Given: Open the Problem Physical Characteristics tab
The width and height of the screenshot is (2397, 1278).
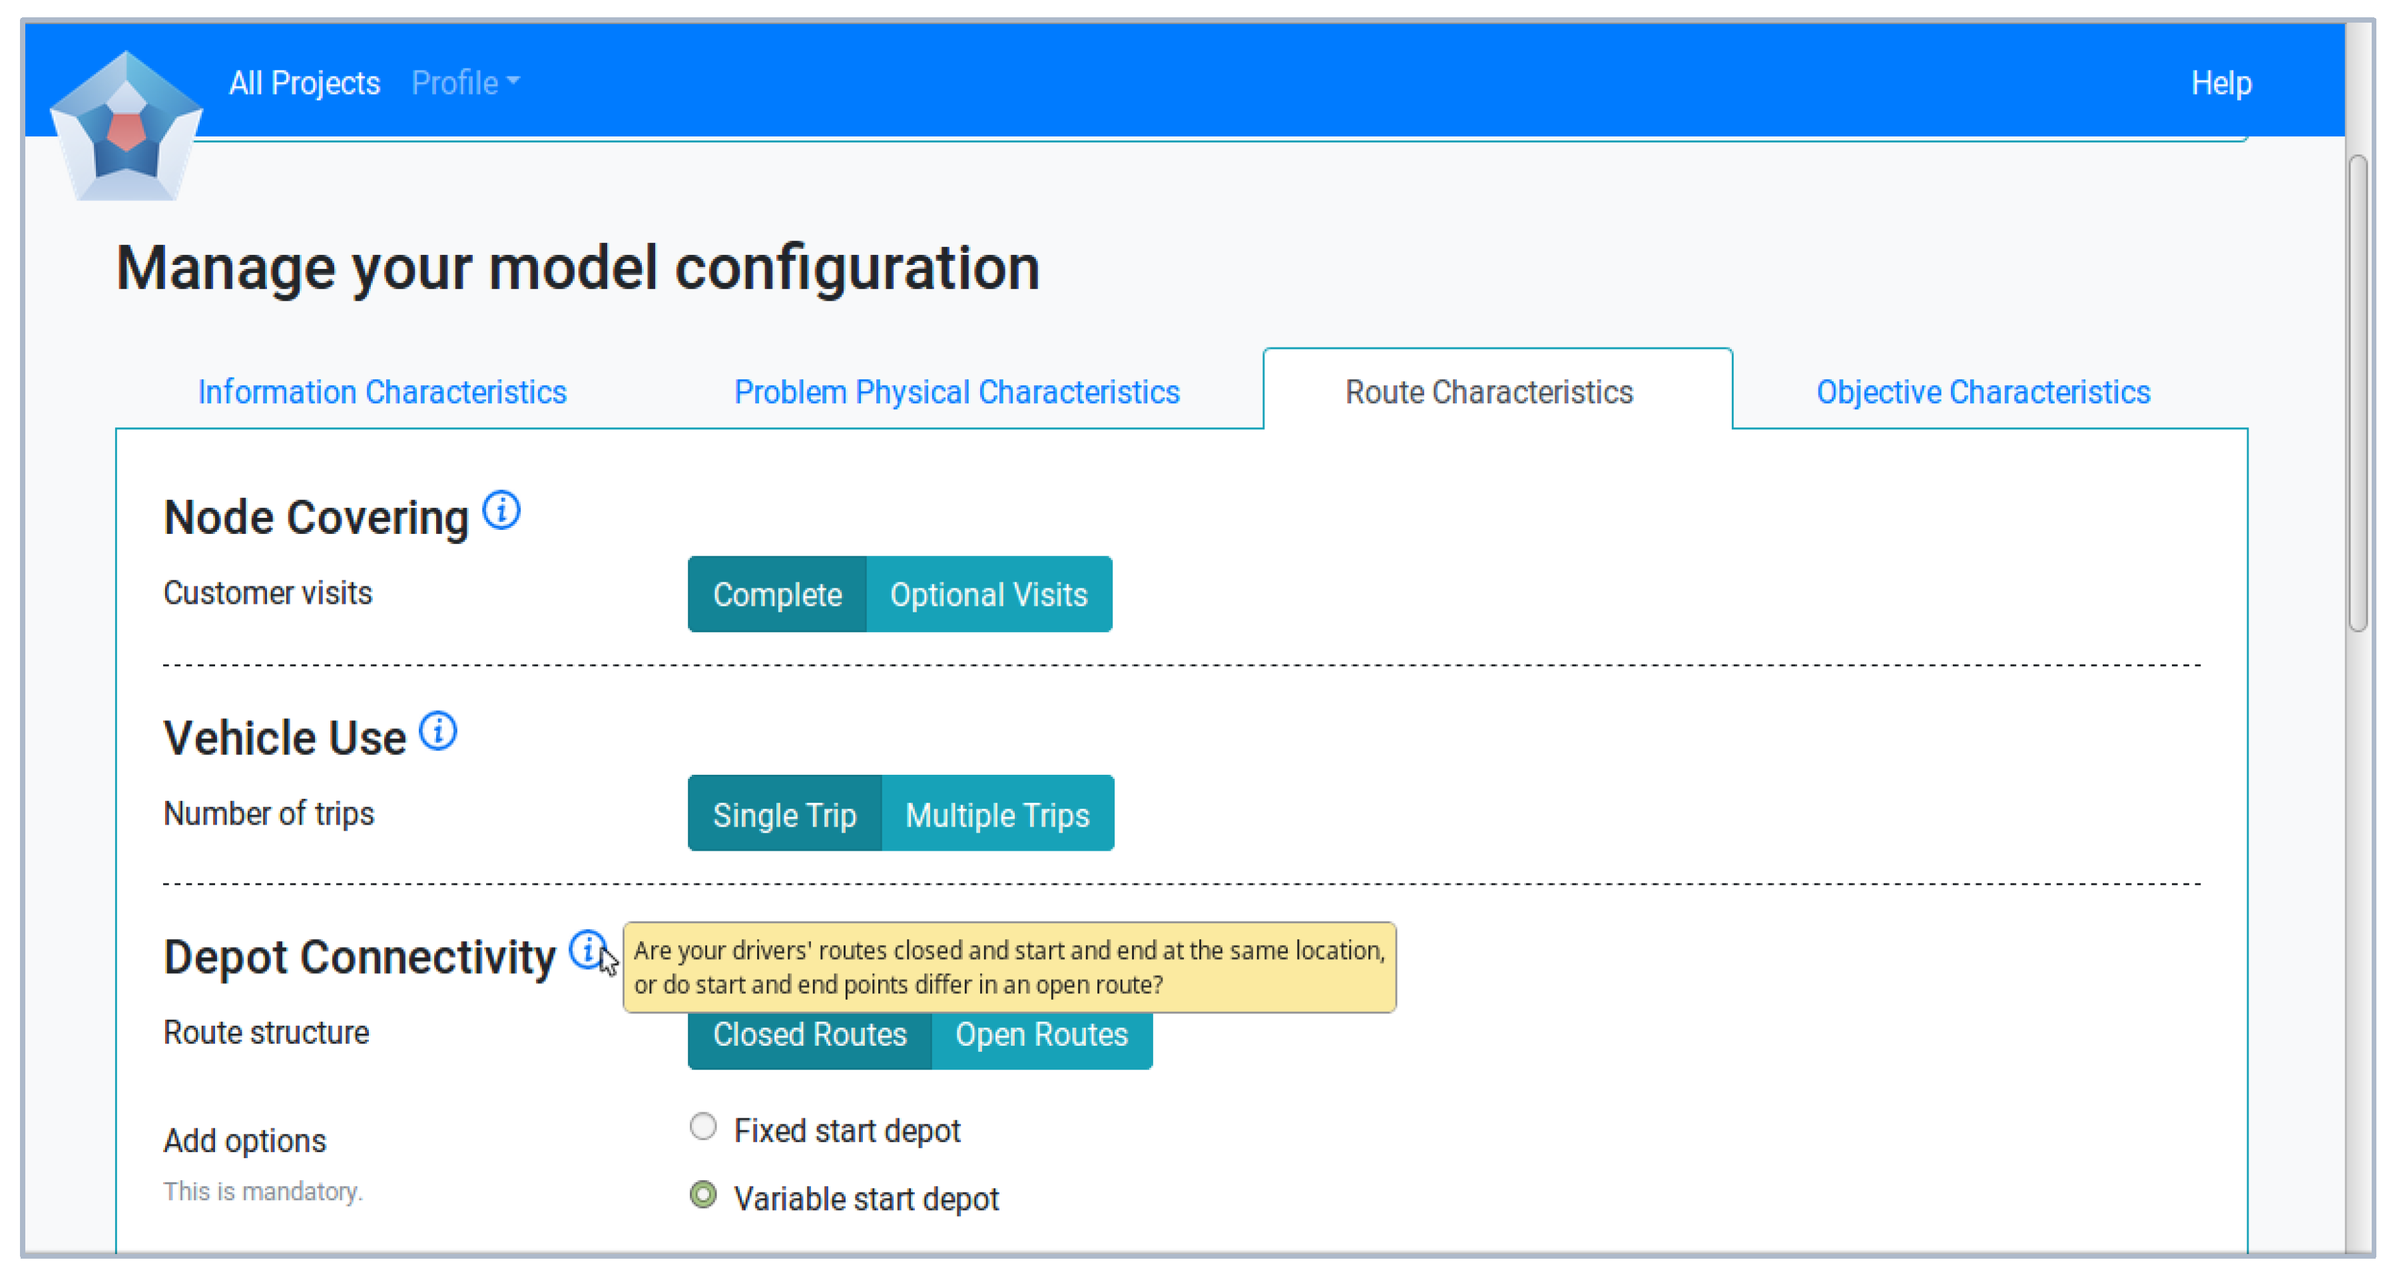Looking at the screenshot, I should (x=957, y=393).
